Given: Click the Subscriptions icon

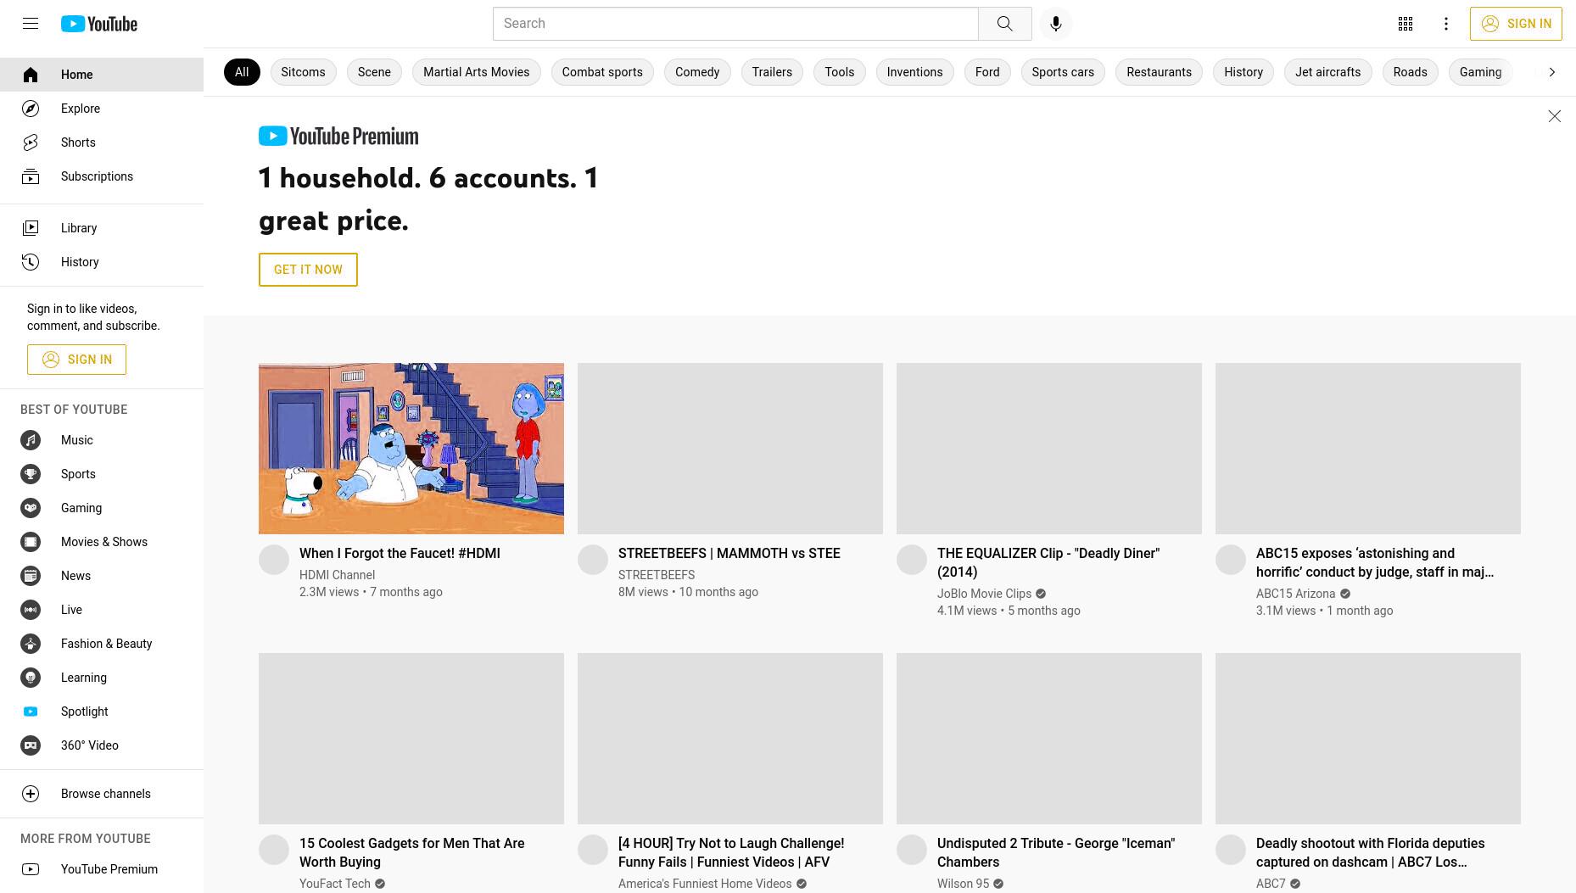Looking at the screenshot, I should [x=31, y=176].
